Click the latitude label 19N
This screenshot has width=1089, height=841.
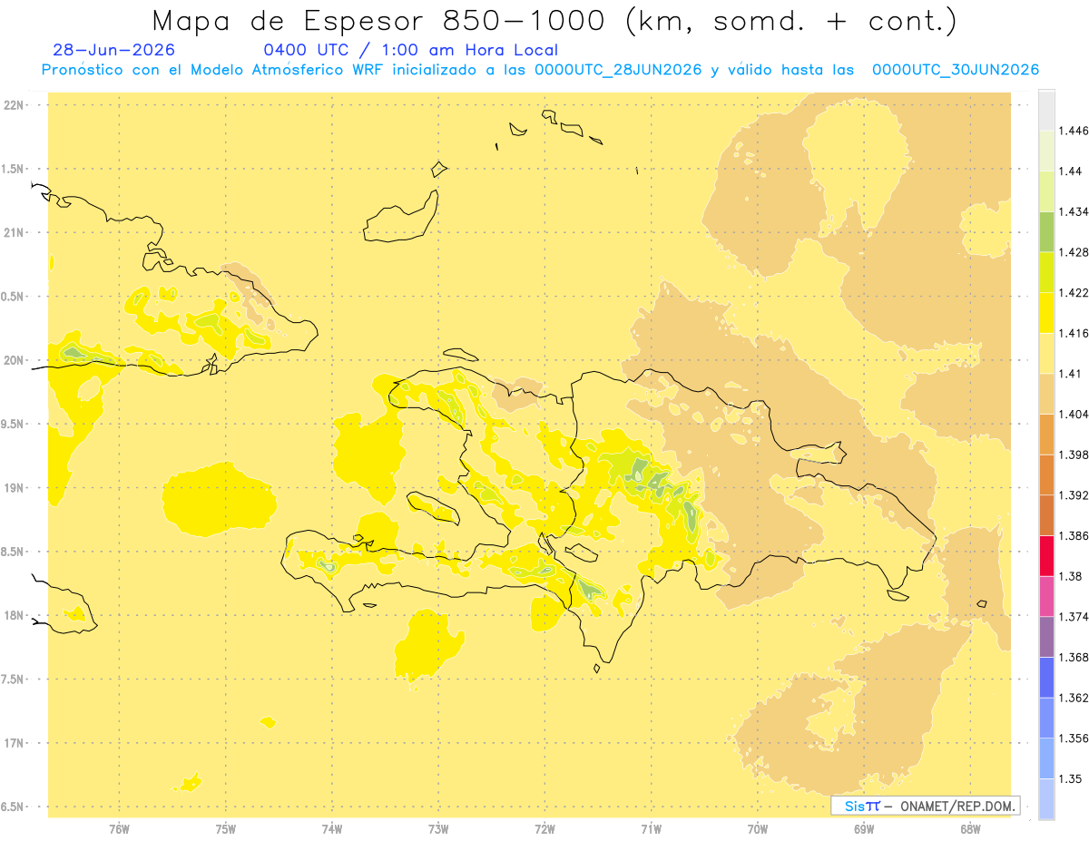15,488
